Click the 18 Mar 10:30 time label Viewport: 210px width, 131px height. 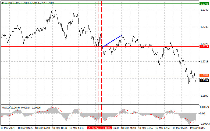[x=60, y=128]
